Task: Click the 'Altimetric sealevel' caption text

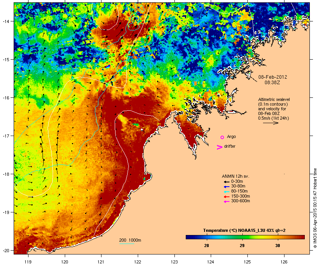Action: point(274,99)
